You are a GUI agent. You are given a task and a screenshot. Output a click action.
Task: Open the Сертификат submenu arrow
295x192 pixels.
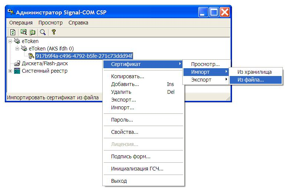pos(180,64)
